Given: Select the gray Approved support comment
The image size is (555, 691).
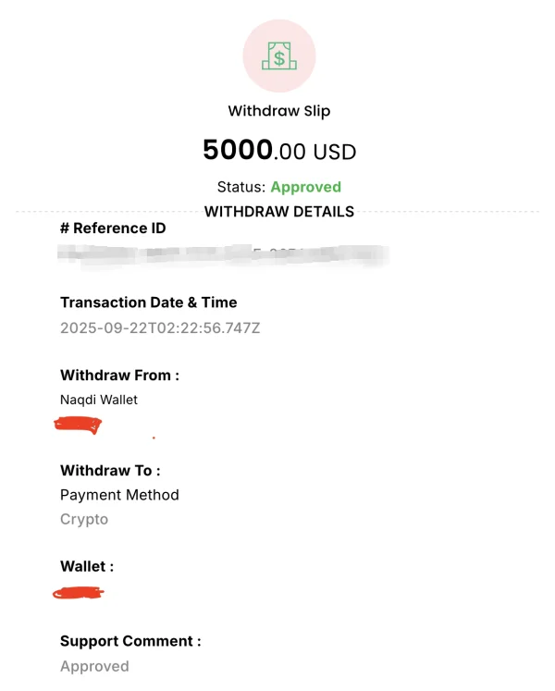Looking at the screenshot, I should click(94, 666).
